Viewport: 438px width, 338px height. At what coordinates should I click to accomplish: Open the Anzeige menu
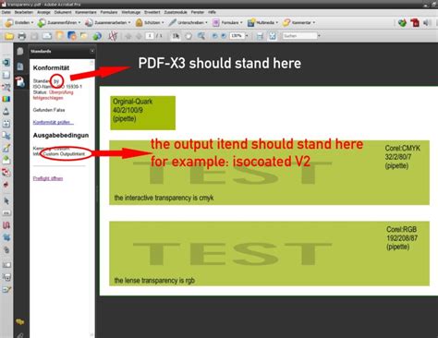point(43,12)
